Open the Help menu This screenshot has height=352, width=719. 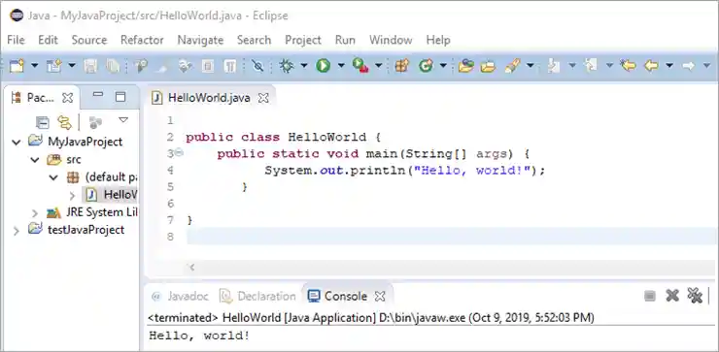click(x=438, y=41)
